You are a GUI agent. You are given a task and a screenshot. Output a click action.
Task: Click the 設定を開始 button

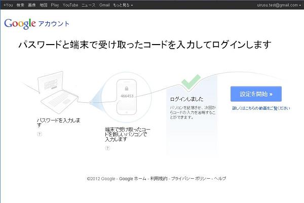coord(256,94)
